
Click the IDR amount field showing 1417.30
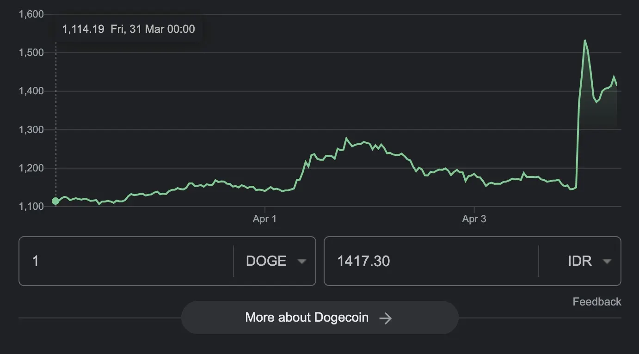430,261
